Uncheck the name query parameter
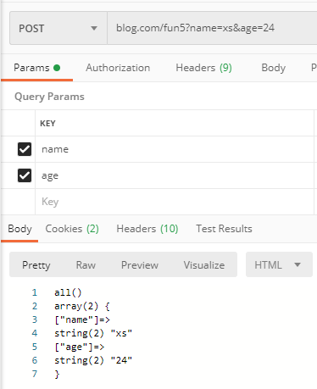 (x=25, y=149)
